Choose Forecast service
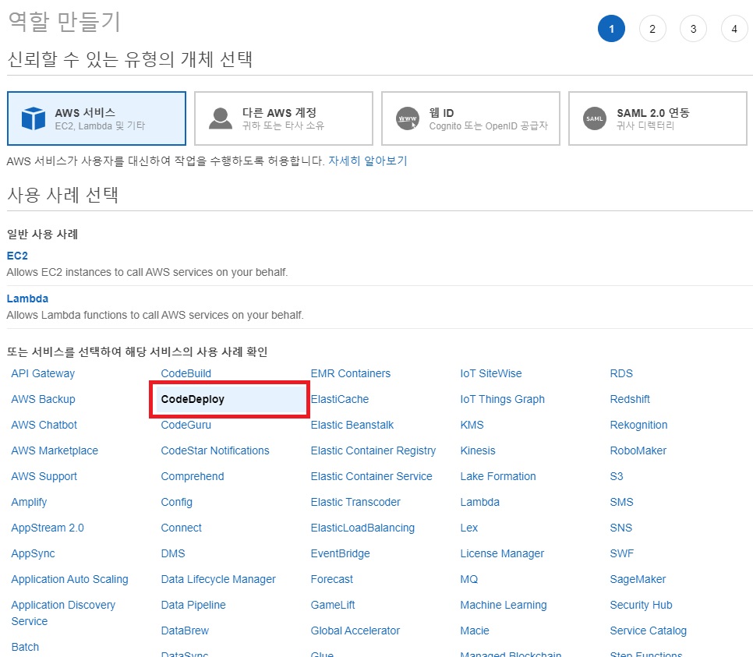Screen dimensions: 753x657 [x=332, y=579]
